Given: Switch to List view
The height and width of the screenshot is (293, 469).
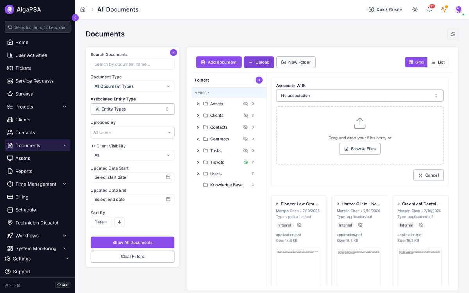Looking at the screenshot, I should (x=438, y=62).
